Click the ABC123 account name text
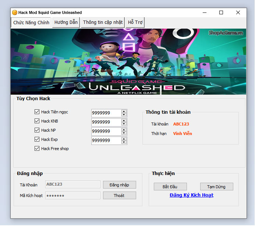The height and width of the screenshot is (226, 255). click(x=181, y=124)
